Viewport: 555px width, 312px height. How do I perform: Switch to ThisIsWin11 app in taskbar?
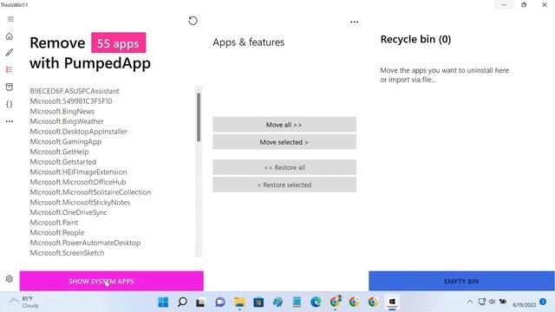point(392,302)
